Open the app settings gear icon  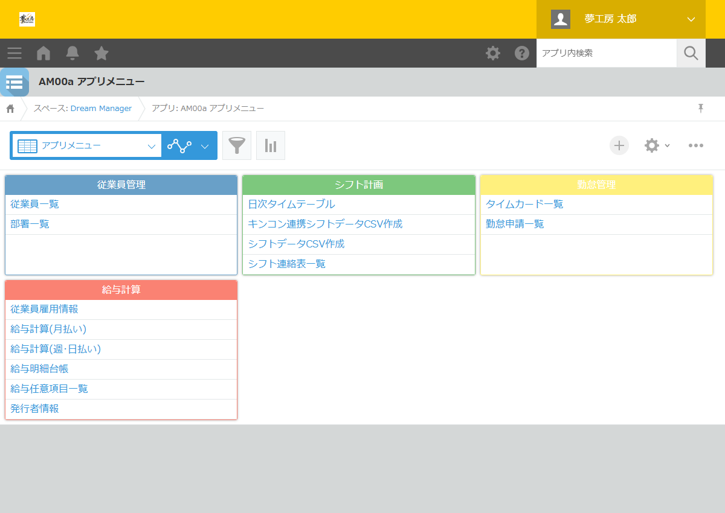coord(651,145)
